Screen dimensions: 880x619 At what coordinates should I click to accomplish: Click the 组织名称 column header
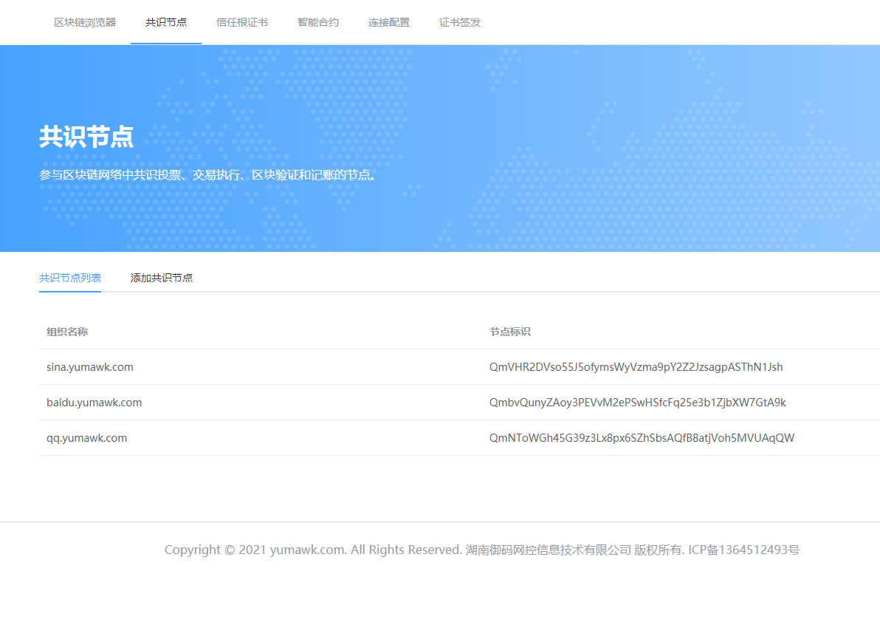[67, 332]
